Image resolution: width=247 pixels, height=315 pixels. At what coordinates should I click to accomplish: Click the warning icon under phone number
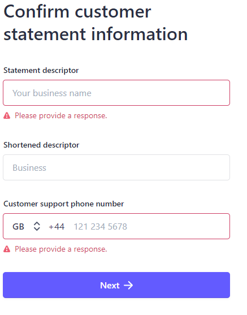coord(7,249)
